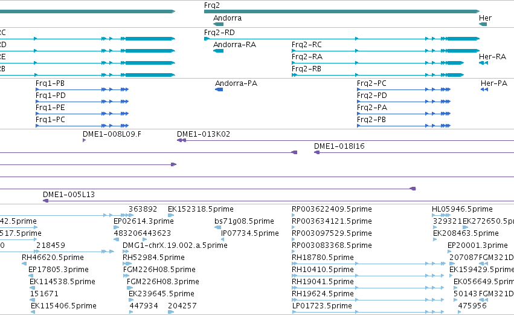
Task: Click the Andorra gene label
Action: 227,18
